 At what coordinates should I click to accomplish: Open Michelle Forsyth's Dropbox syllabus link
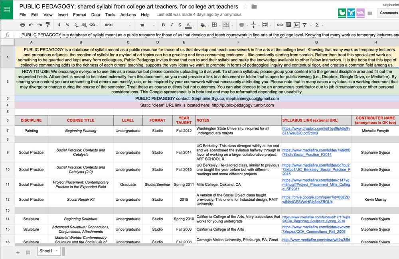click(x=316, y=131)
